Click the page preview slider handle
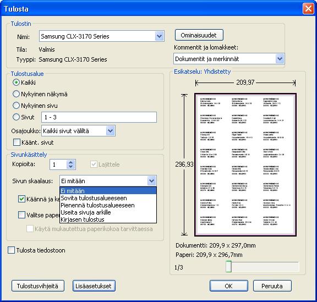This screenshot has height=302, width=317. (228, 266)
